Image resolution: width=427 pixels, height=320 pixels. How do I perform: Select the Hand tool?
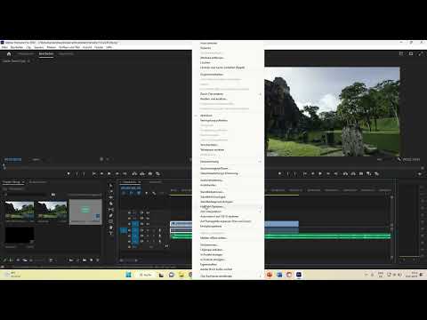point(111,228)
